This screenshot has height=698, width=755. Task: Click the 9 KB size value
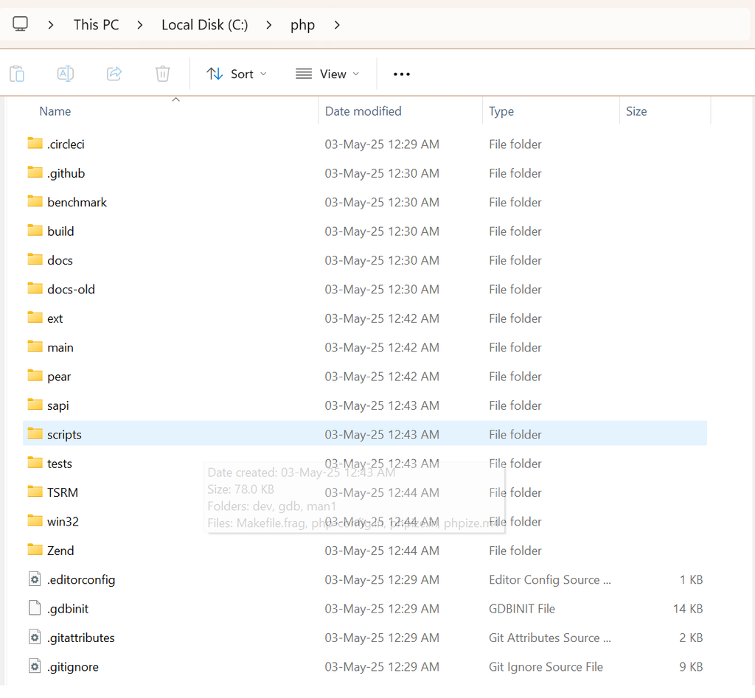tap(691, 667)
